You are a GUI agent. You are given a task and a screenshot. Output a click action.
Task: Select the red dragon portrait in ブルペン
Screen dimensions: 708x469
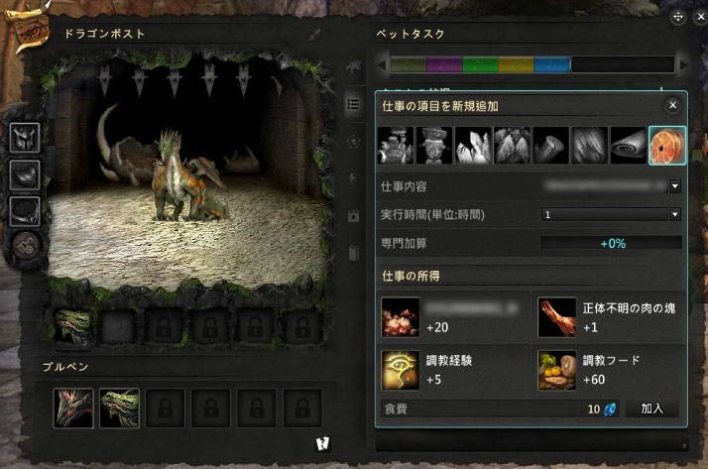coord(73,409)
